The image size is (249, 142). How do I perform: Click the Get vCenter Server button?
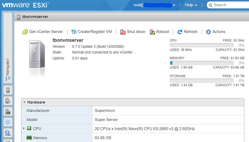pyautogui.click(x=43, y=32)
